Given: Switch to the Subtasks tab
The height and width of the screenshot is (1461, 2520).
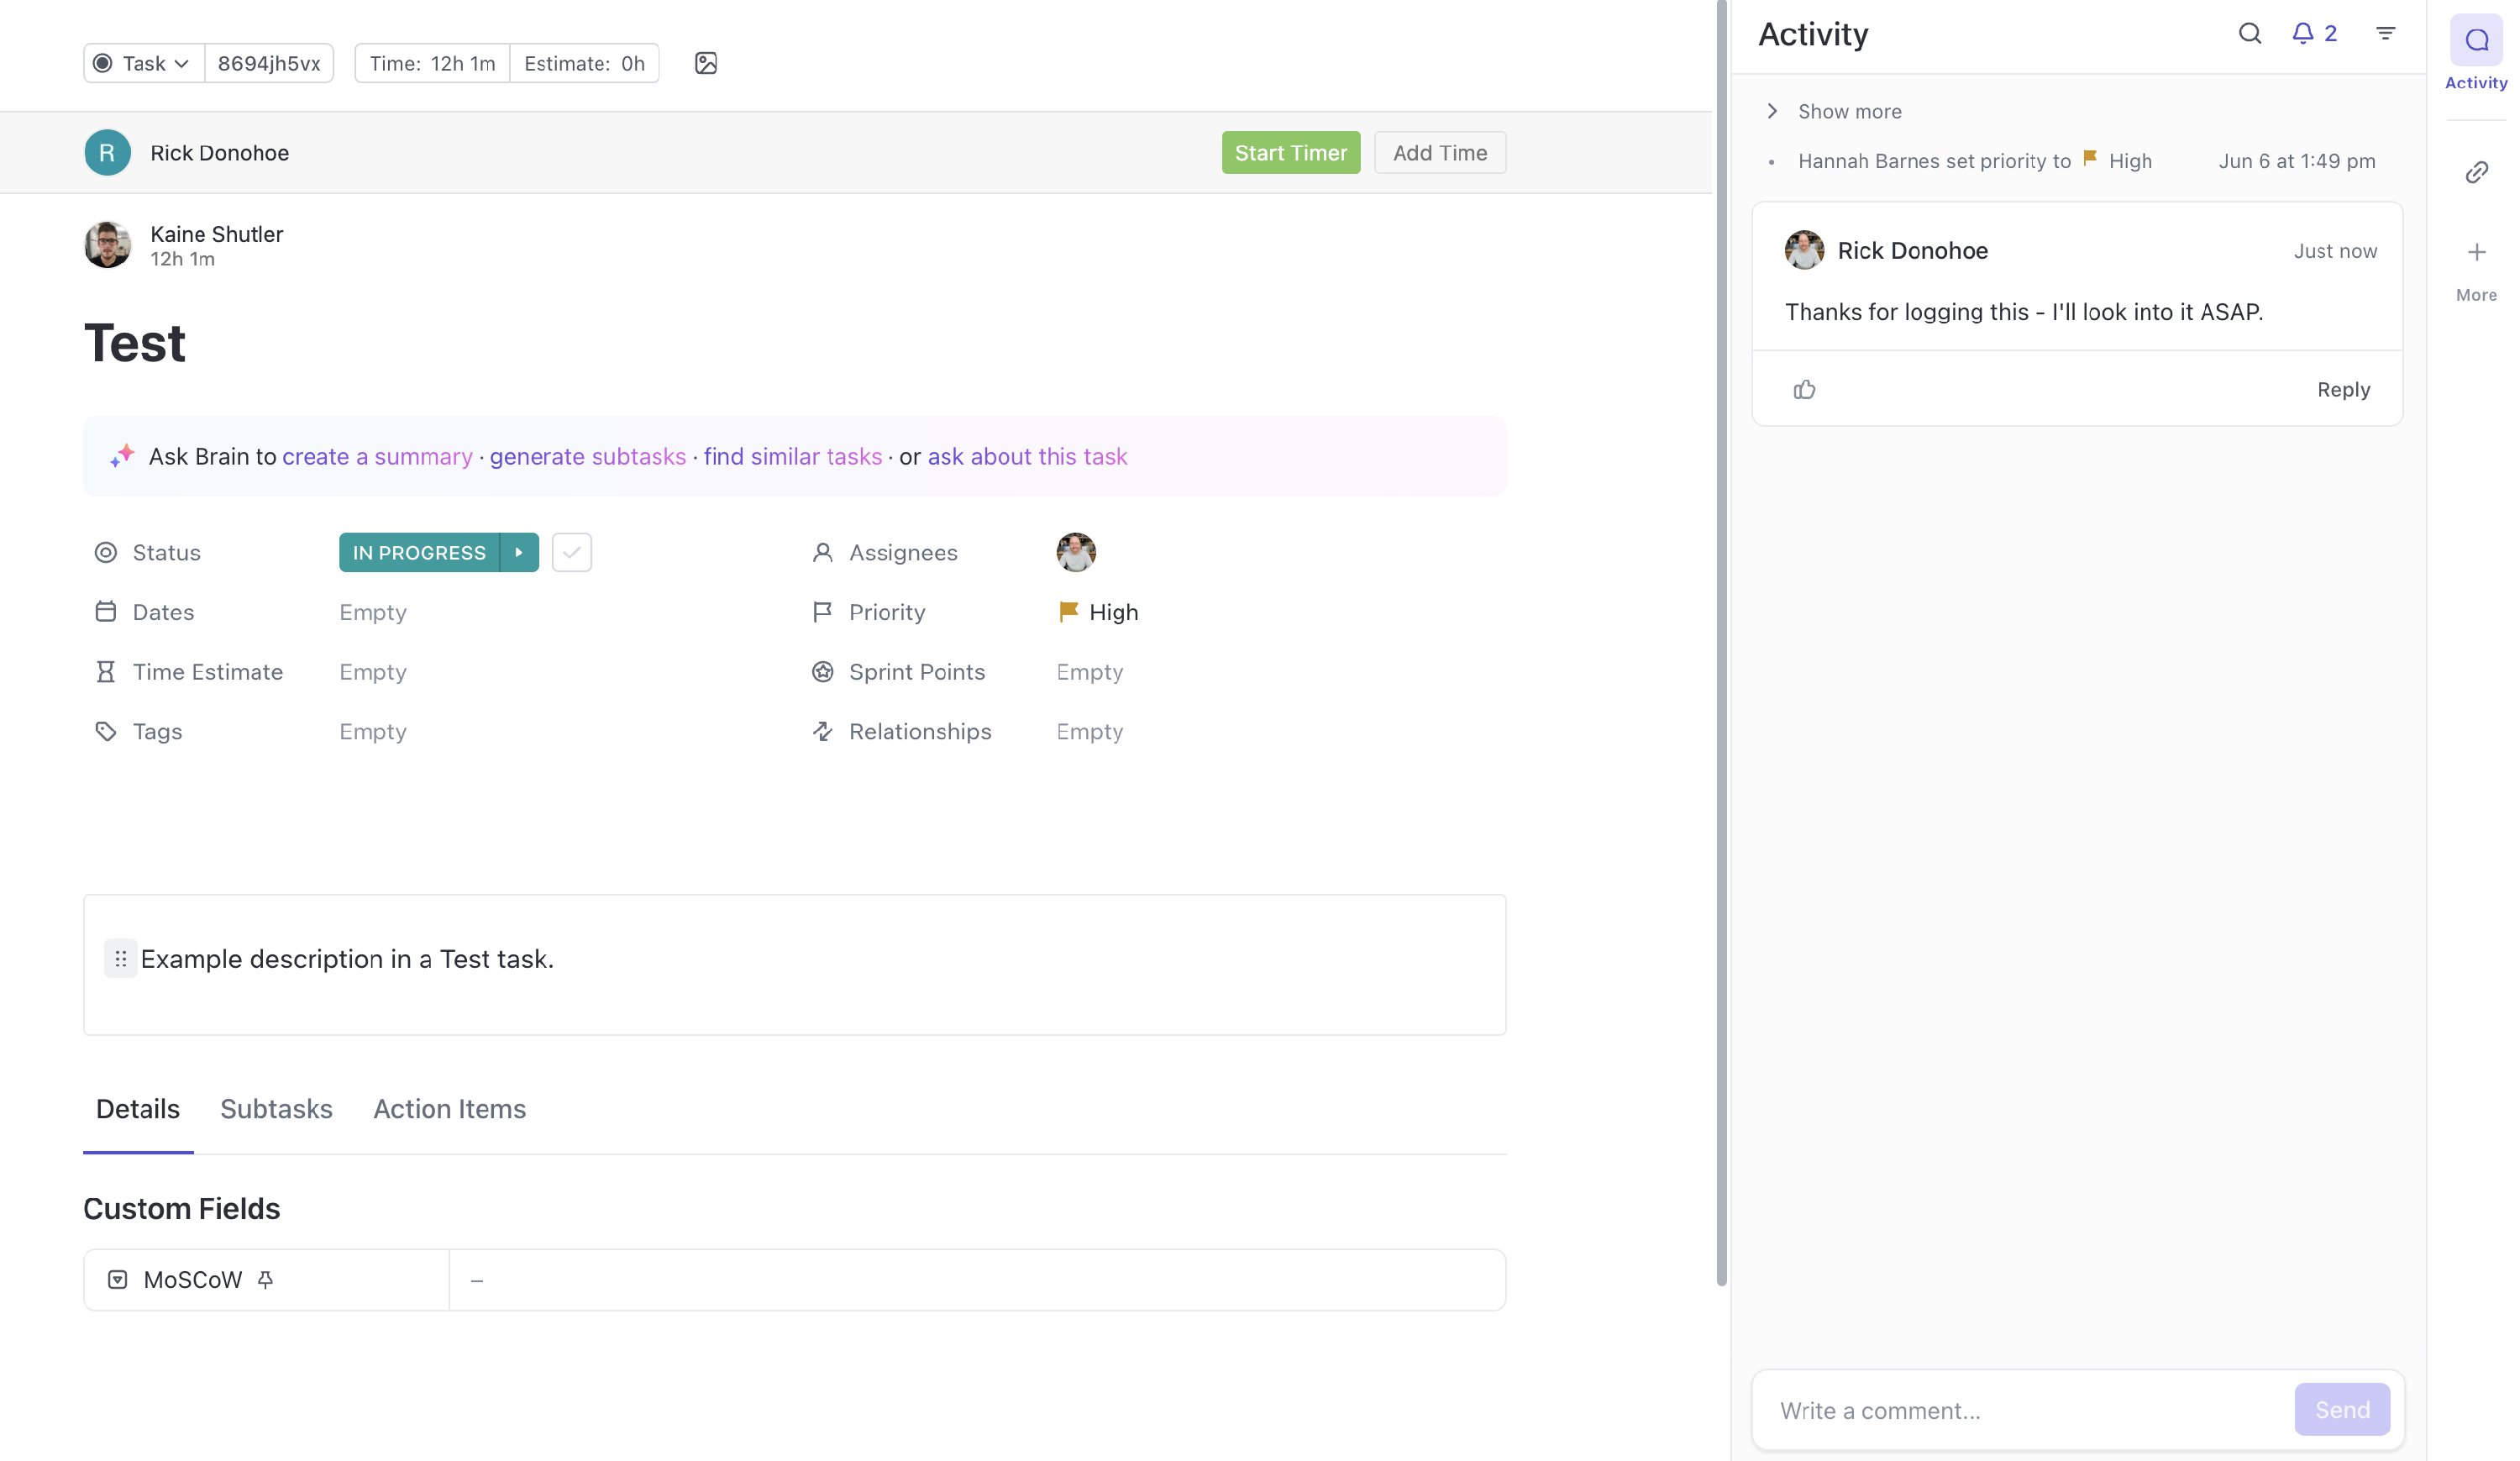Looking at the screenshot, I should [276, 1108].
